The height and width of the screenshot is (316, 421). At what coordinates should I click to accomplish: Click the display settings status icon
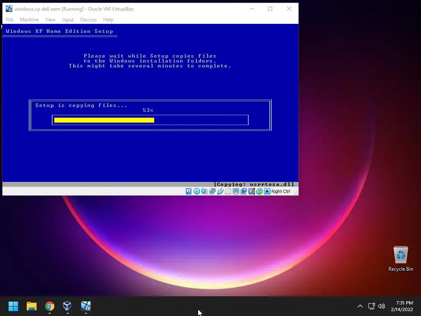(x=236, y=191)
